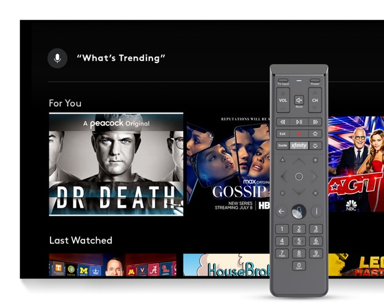Tap channel up on the remote's CH rocker
The width and height of the screenshot is (384, 304).
coord(315,93)
